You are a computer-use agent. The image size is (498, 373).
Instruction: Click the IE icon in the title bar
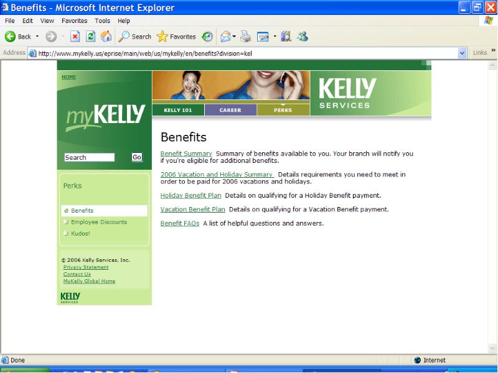pos(5,7)
